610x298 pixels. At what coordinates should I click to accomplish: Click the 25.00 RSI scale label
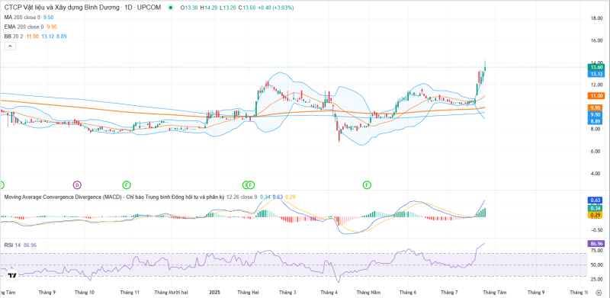click(x=596, y=279)
